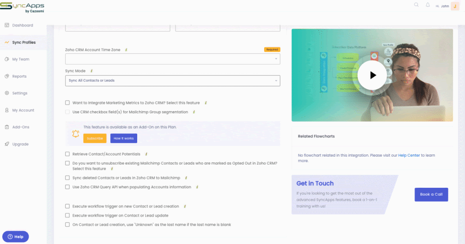Go to Sync Profiles in sidebar
The image size is (465, 244).
point(24,42)
